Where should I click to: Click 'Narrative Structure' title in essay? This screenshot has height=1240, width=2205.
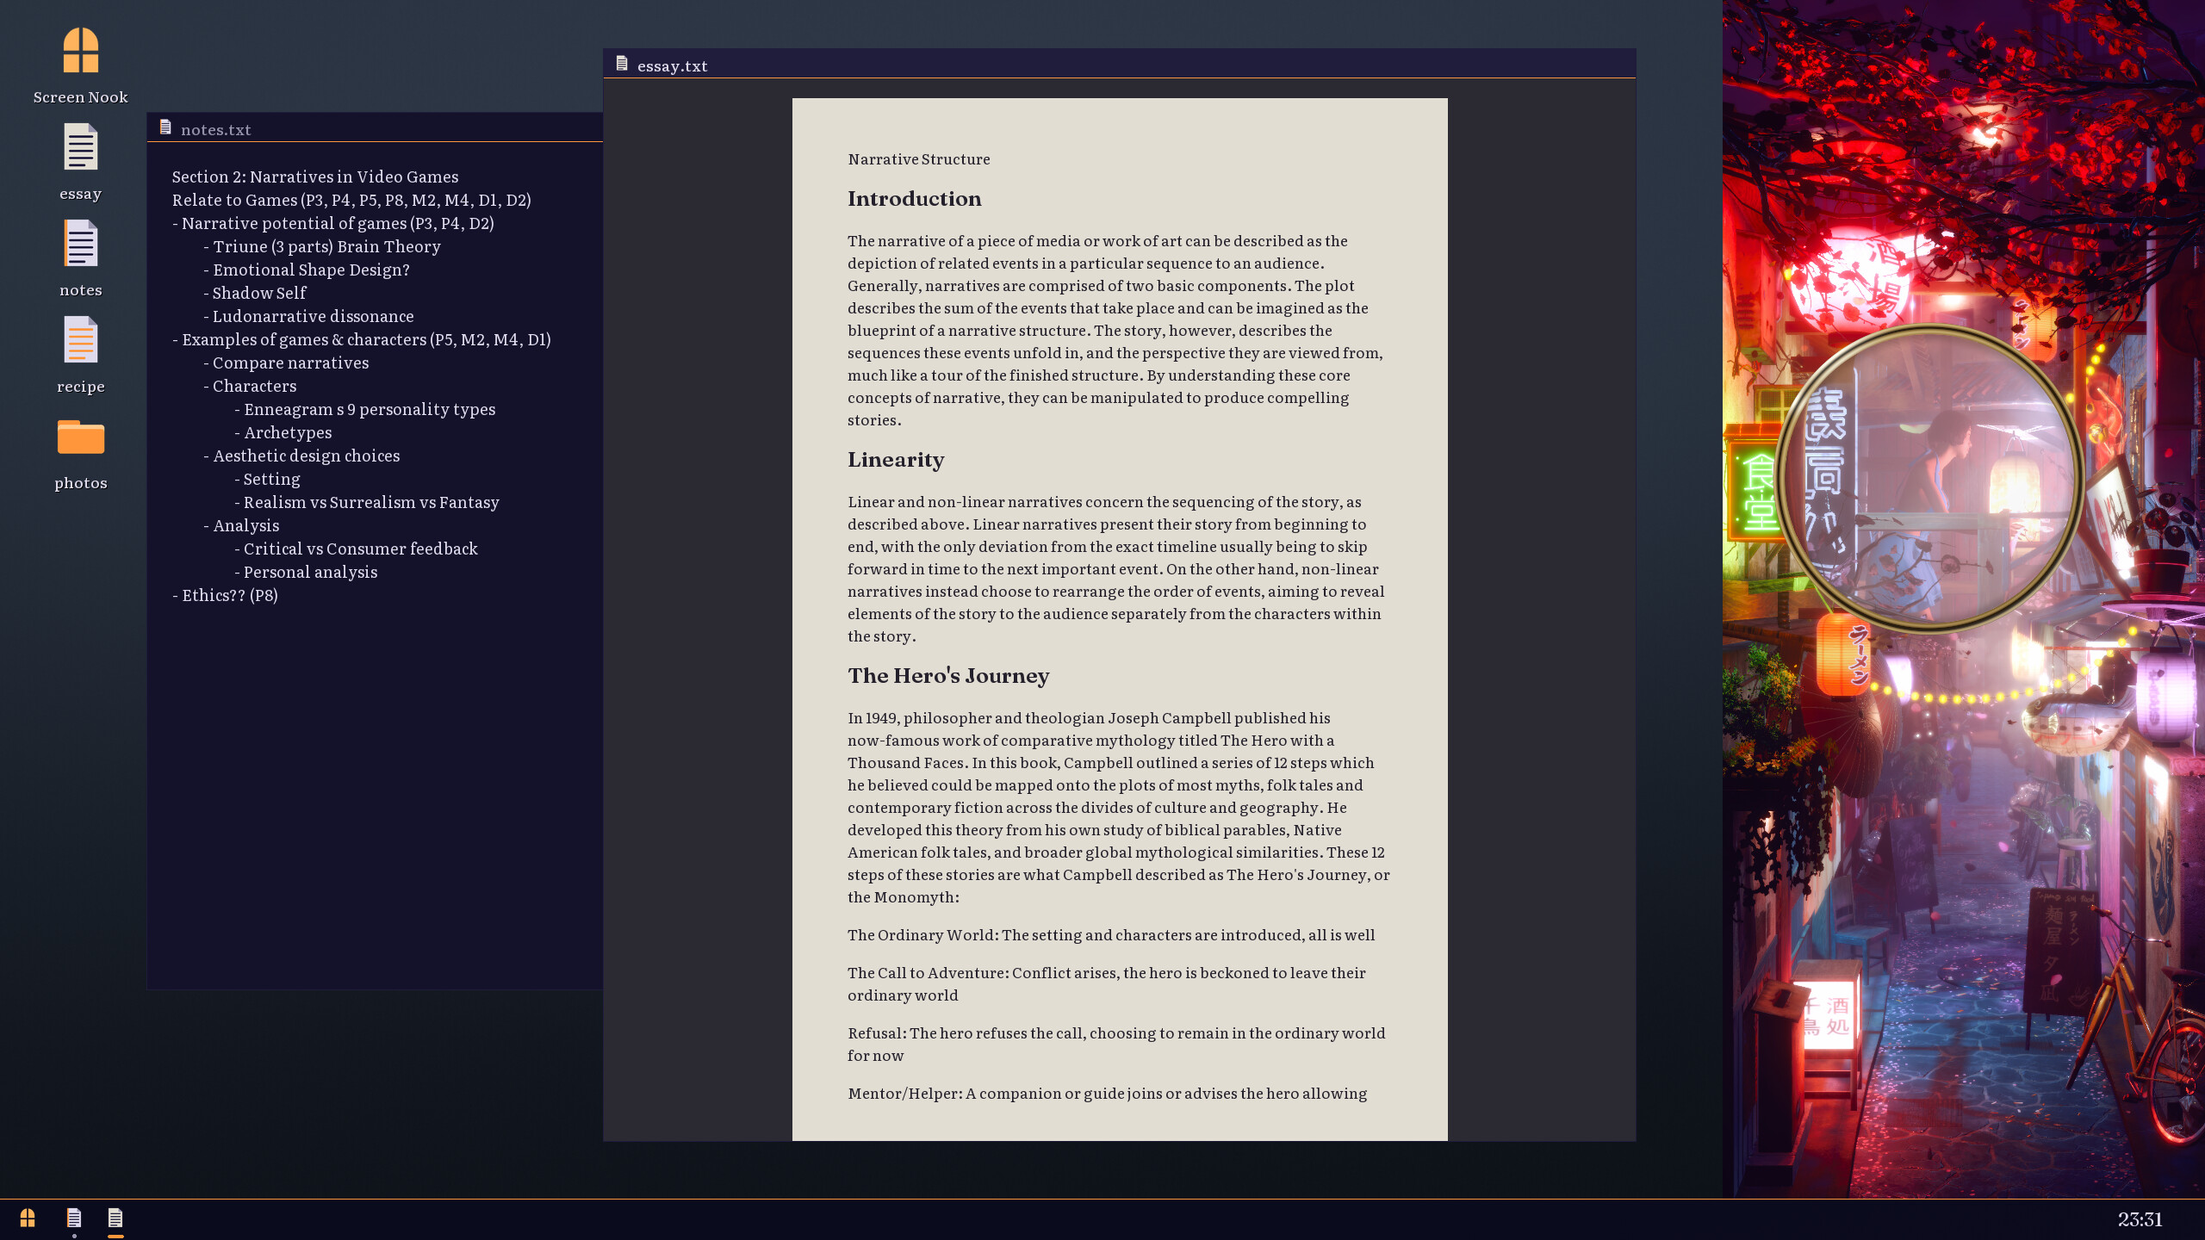pos(919,159)
